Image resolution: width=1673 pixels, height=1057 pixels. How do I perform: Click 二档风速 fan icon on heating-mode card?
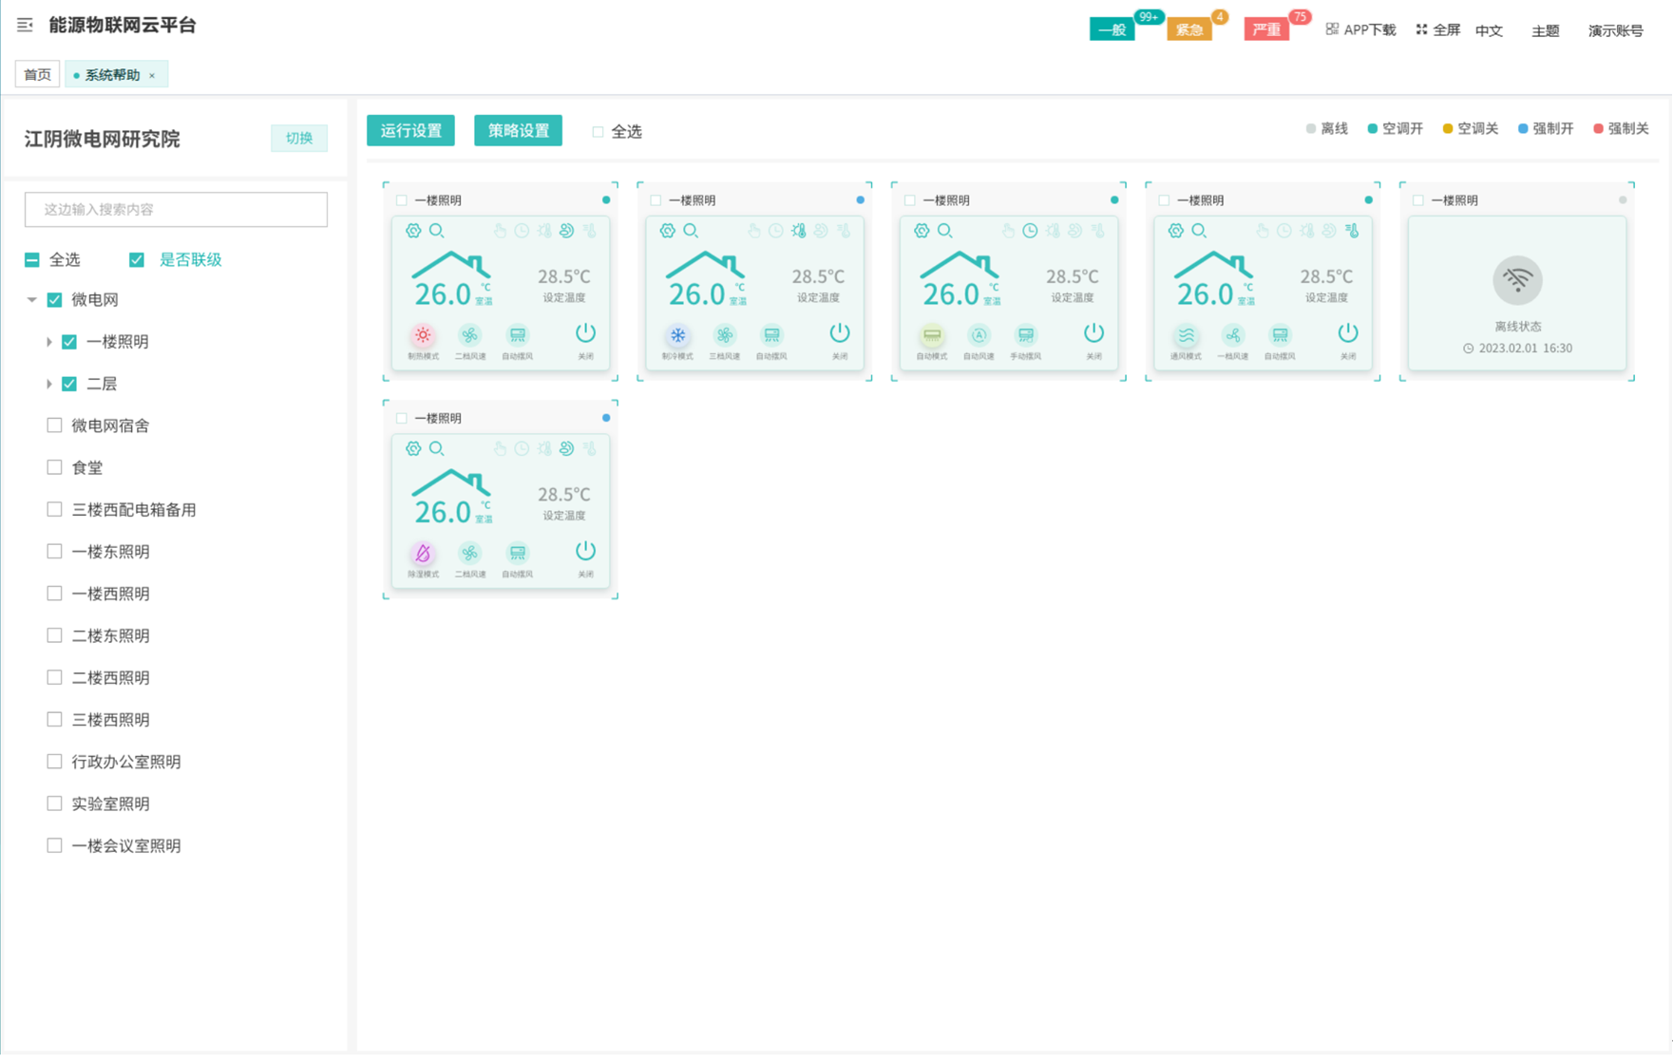point(470,335)
